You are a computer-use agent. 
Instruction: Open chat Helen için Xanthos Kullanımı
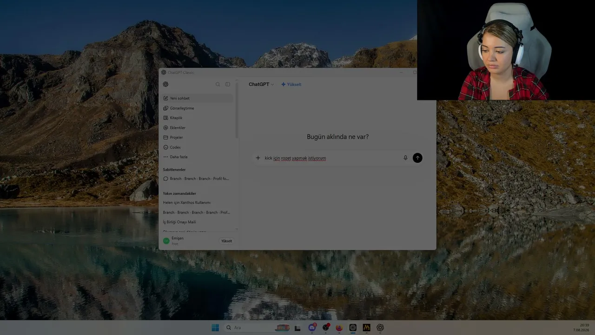pyautogui.click(x=198, y=202)
